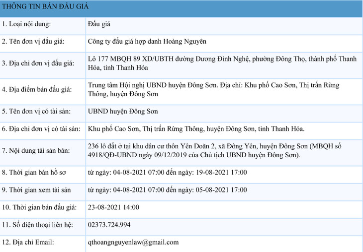Select the 'Địa chỉ Email' label
Image resolution: width=363 pixels, height=252 pixels.
tap(28, 242)
